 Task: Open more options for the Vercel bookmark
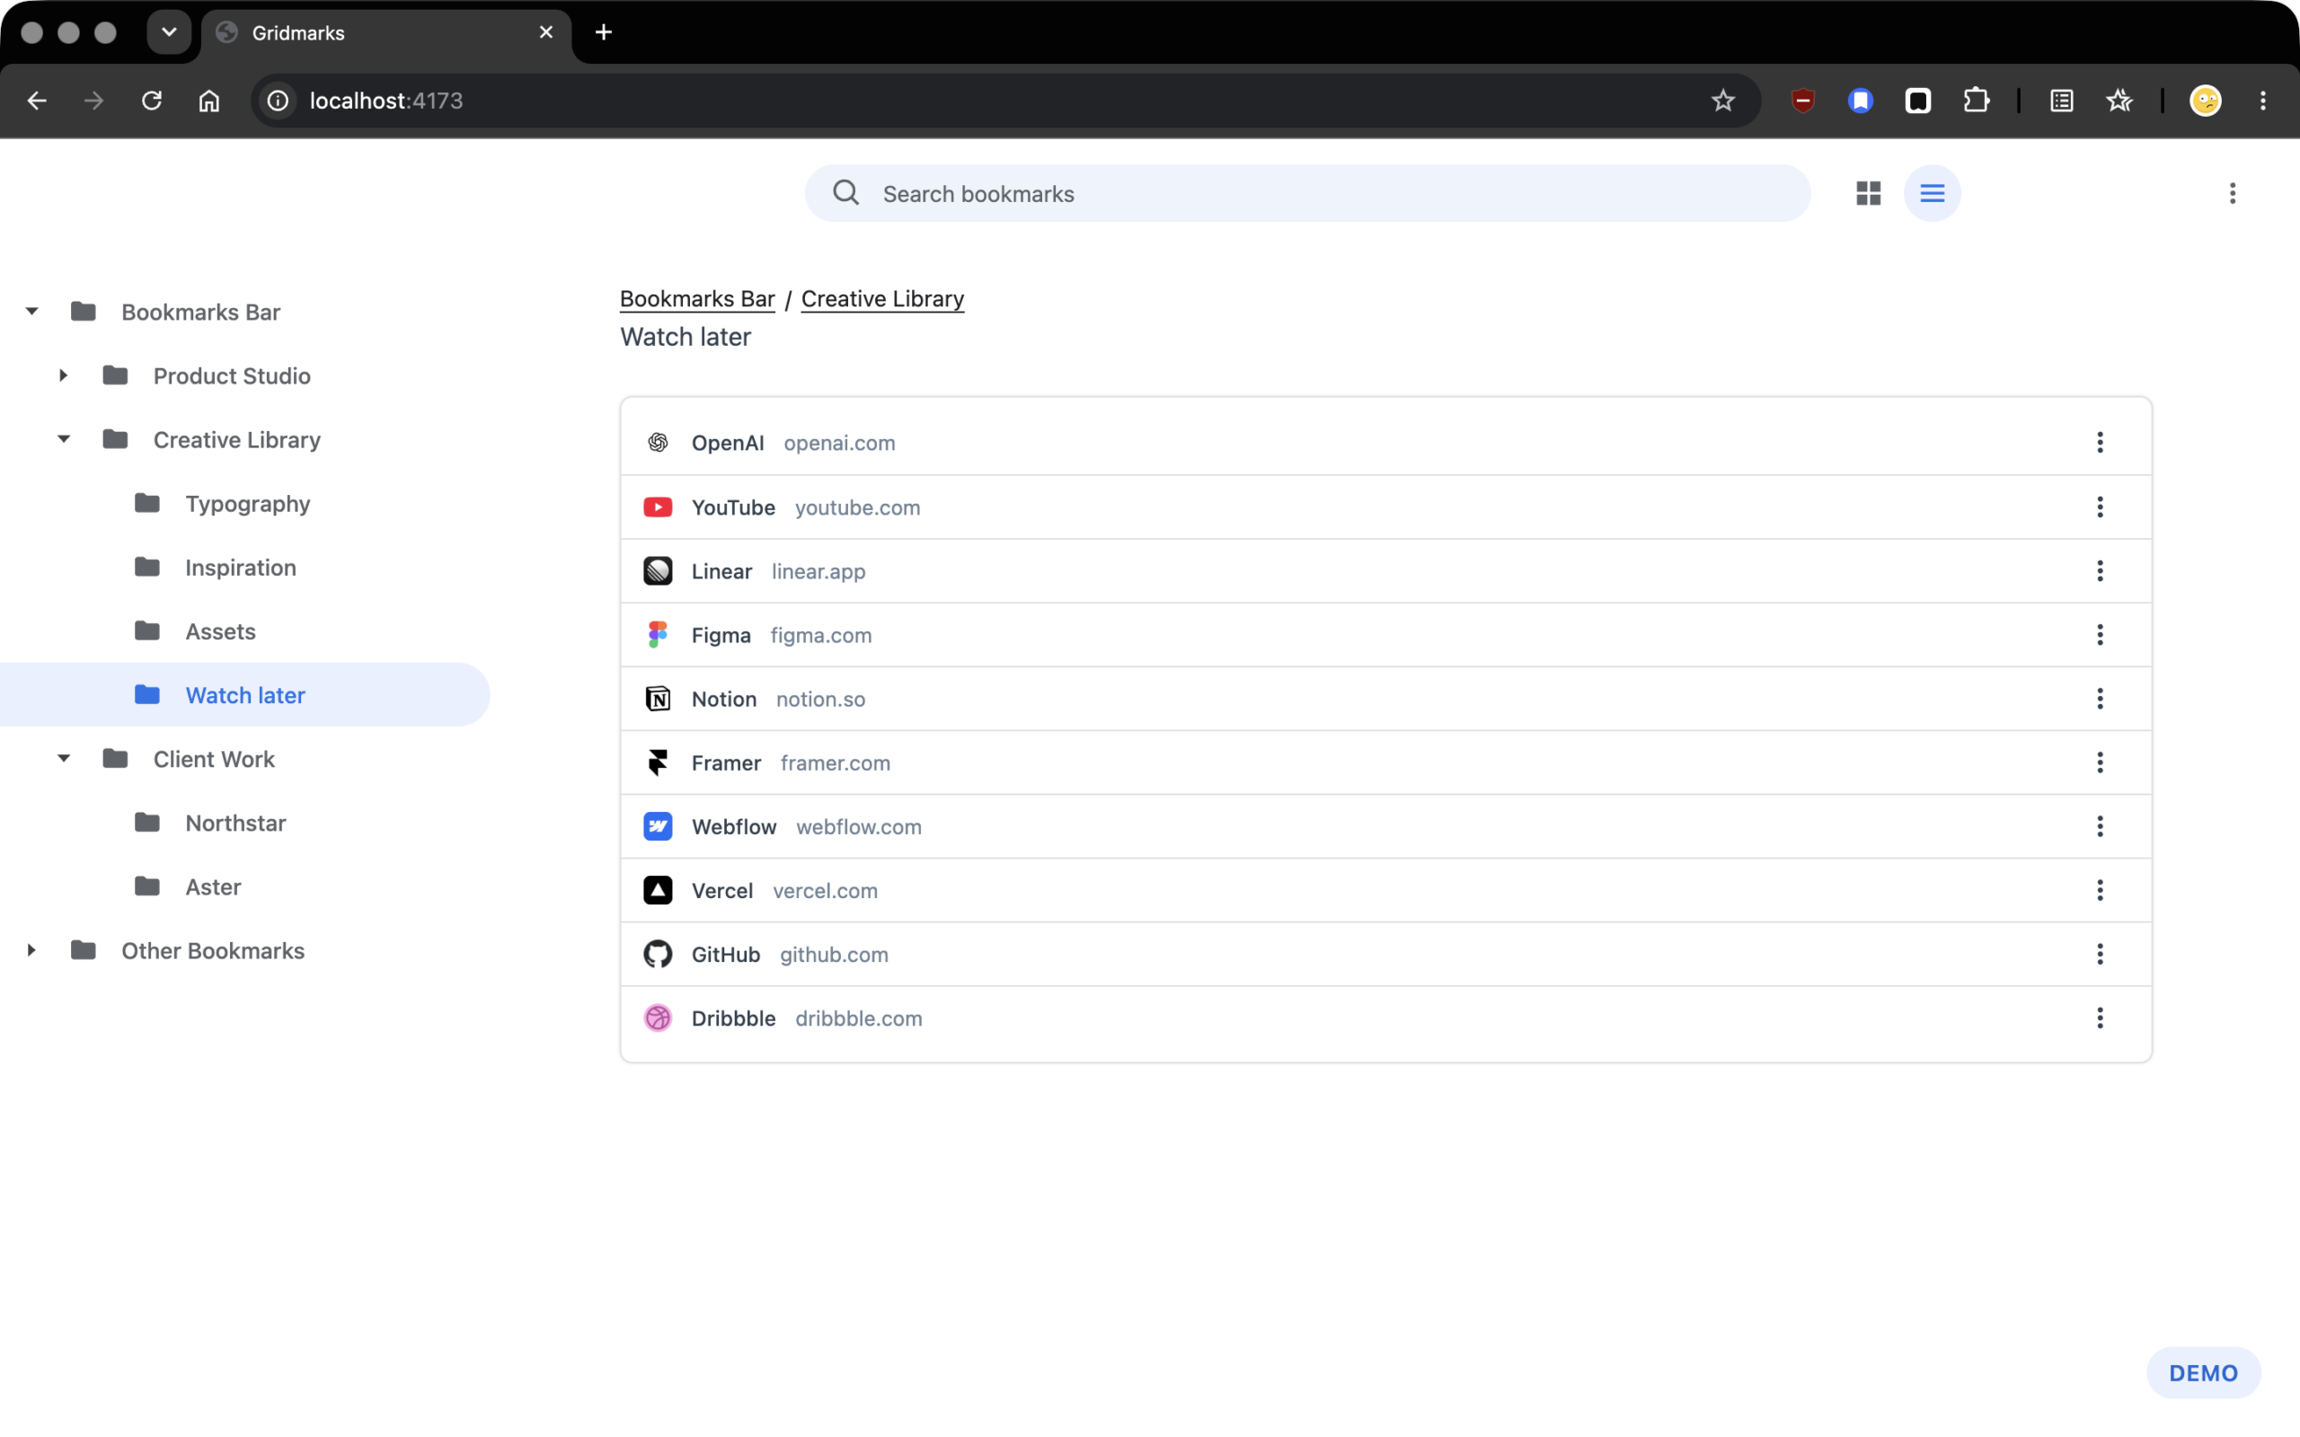(2100, 891)
